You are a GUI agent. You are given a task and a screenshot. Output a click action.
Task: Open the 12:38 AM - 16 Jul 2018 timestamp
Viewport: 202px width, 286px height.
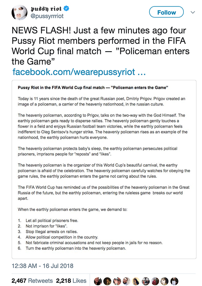pos(43,266)
